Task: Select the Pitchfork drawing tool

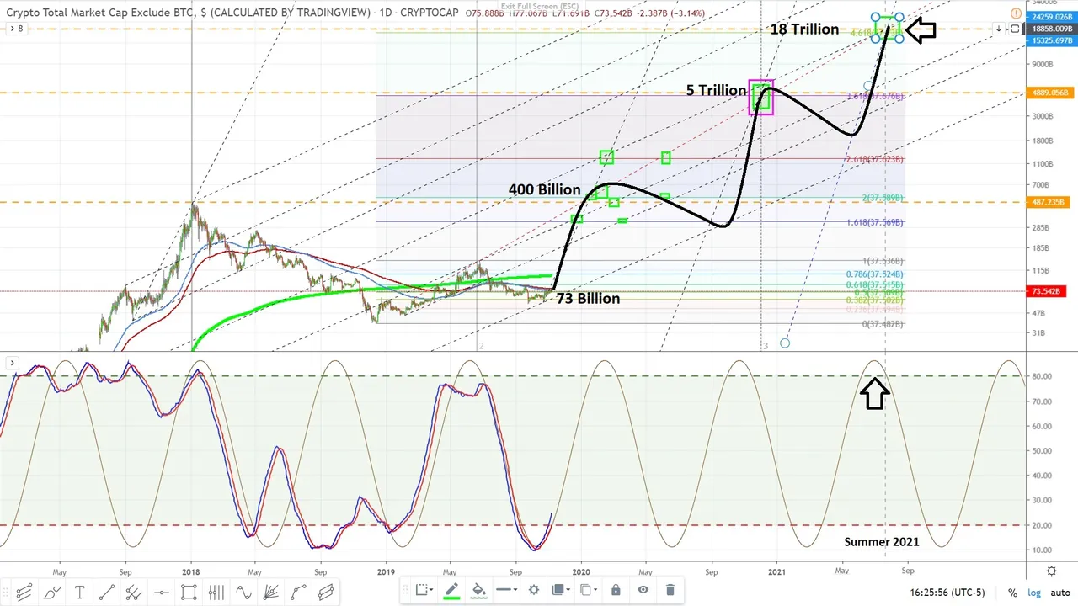Action: 134,592
